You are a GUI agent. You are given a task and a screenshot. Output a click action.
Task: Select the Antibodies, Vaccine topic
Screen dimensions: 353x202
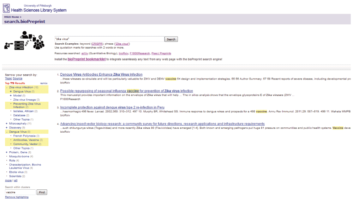26,140
